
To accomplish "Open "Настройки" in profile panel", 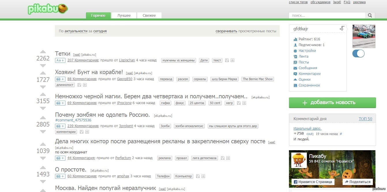I will coord(307,51).
